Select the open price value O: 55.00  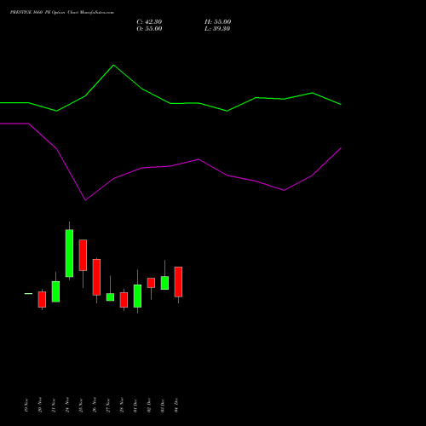point(149,29)
